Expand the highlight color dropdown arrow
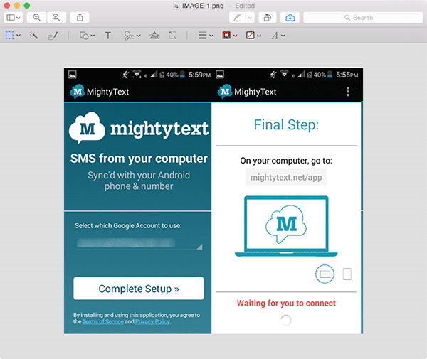This screenshot has height=359, width=427. coord(250,18)
